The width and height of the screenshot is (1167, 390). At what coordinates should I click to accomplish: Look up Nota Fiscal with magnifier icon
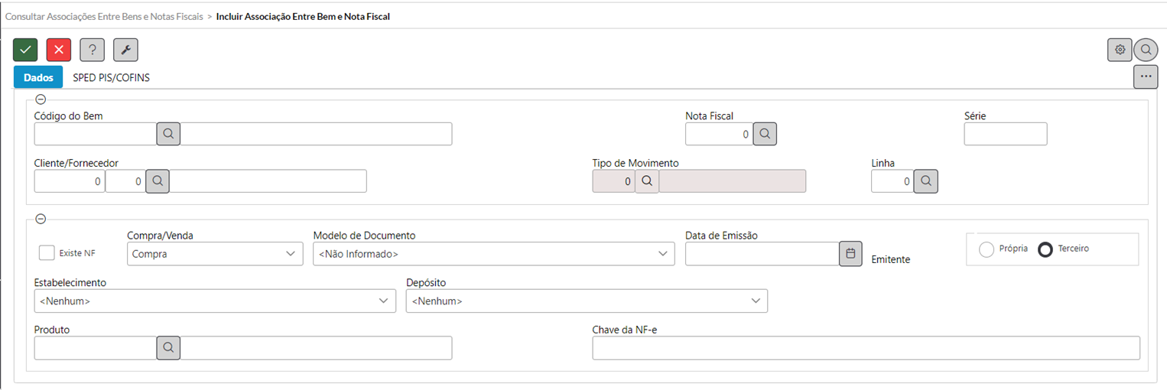[x=765, y=134]
